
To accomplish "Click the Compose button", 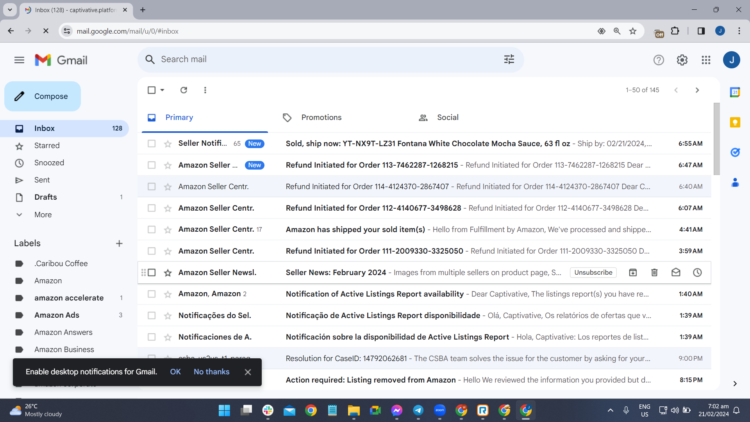I will [43, 97].
